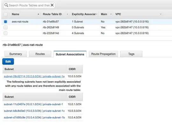Screen dimensions: 172x125
Task: Toggle select-all checkbox in header
Action: tap(5, 14)
